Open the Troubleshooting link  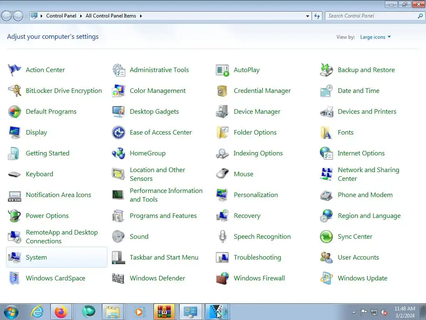click(257, 257)
